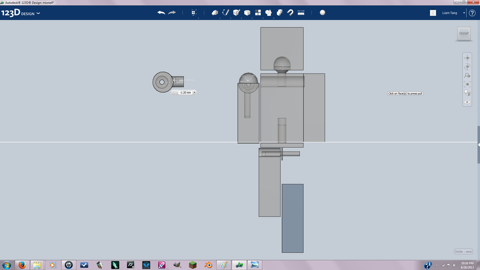
Task: Open Windows Explorer from the taskbar
Action: pyautogui.click(x=37, y=265)
